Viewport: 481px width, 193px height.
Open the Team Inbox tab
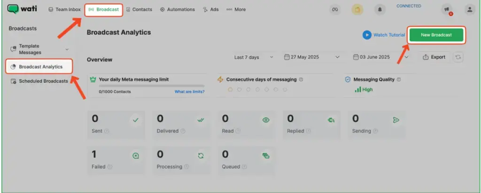tap(64, 9)
